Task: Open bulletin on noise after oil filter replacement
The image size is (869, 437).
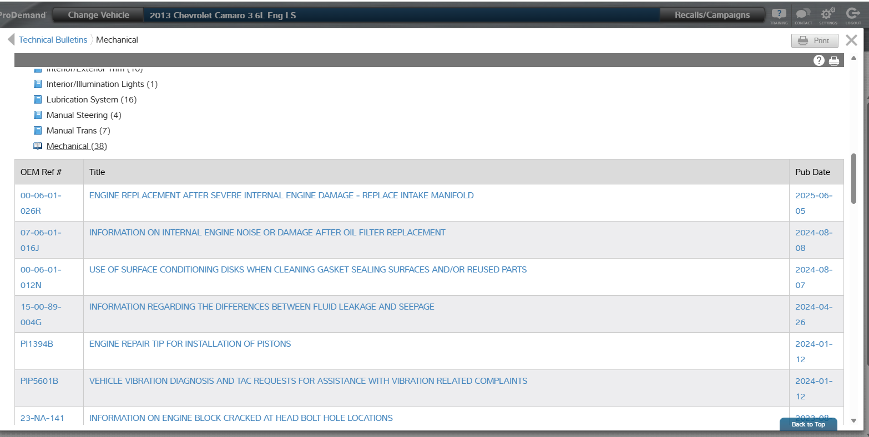Action: click(267, 233)
